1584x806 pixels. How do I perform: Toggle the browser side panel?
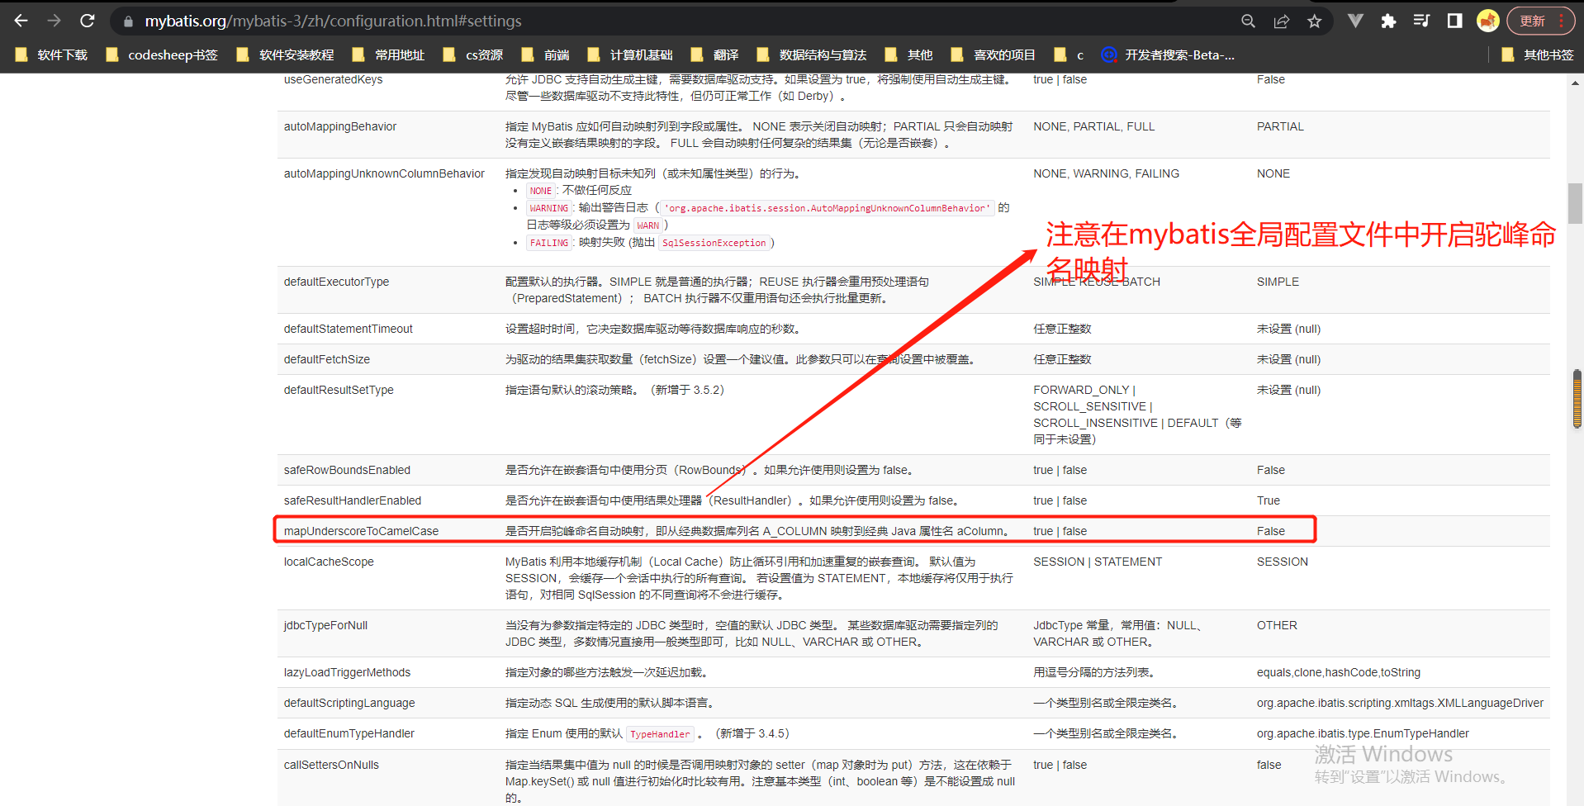coord(1454,21)
